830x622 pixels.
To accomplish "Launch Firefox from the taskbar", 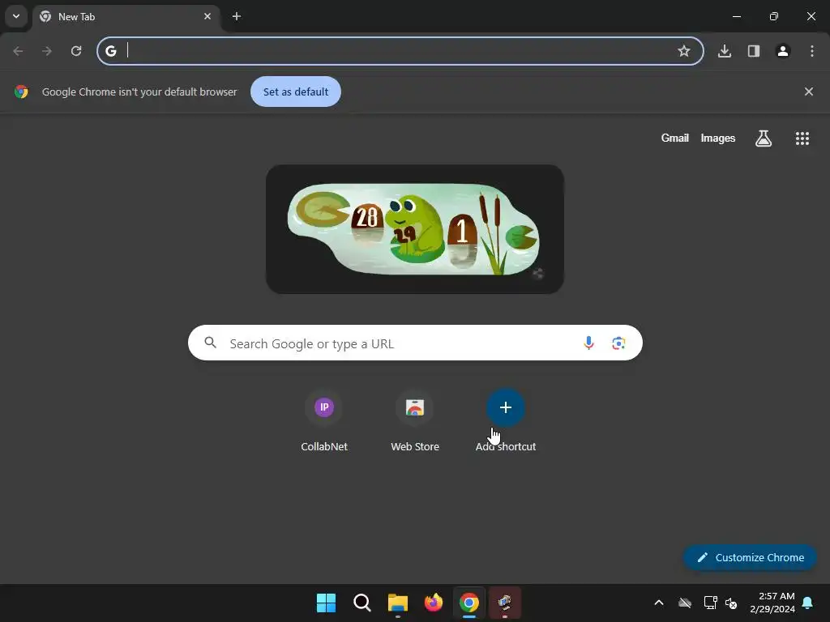I will (x=434, y=603).
